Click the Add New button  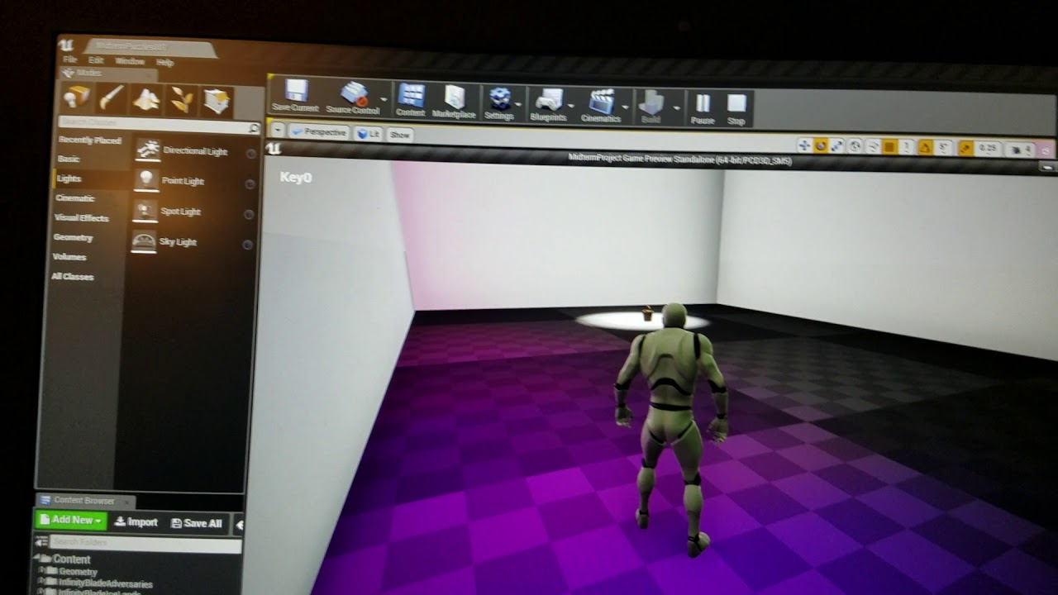coord(70,520)
